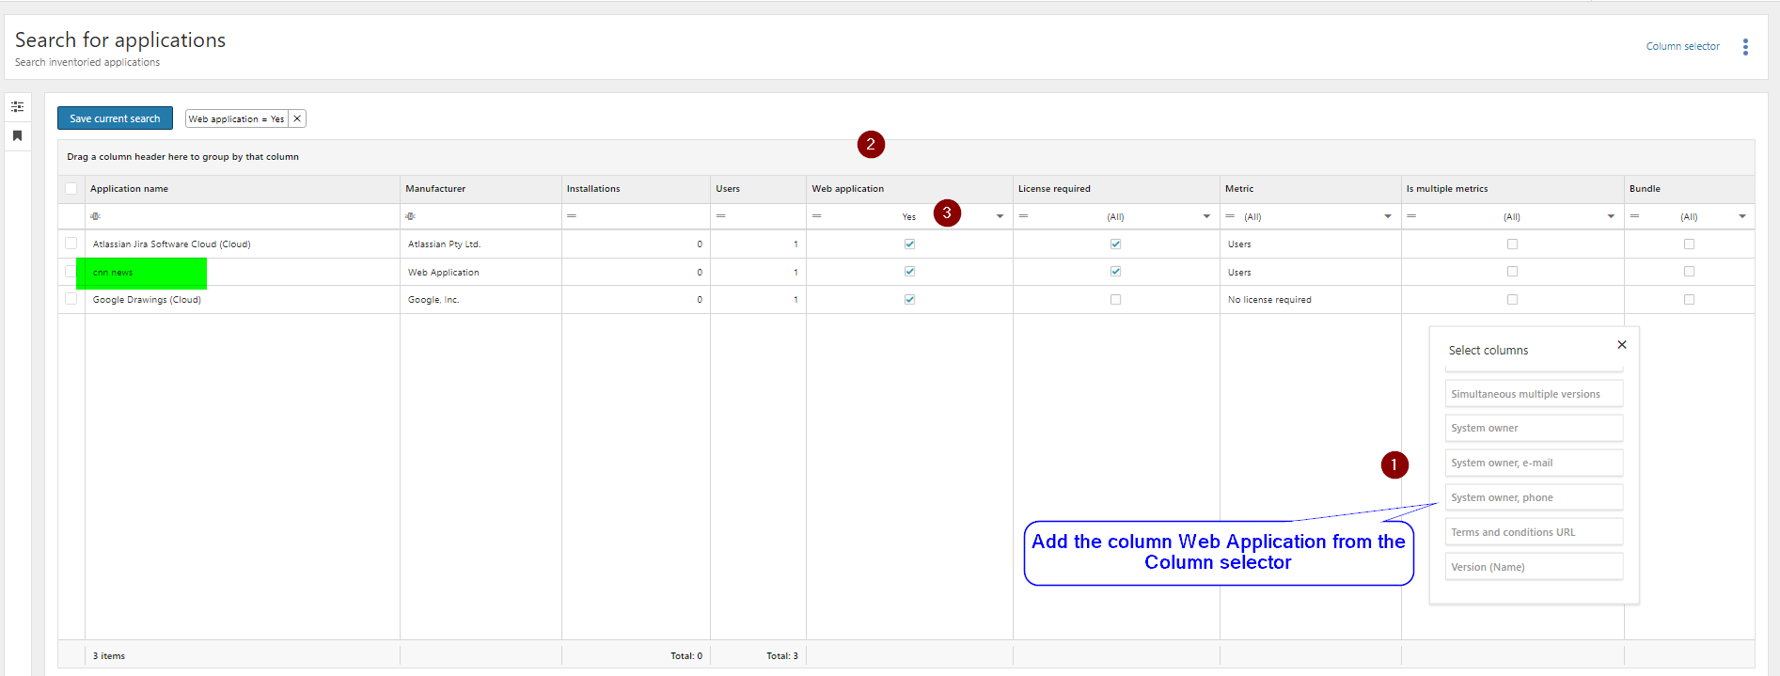
Task: Open the License required filter dropdown
Action: point(1206,216)
